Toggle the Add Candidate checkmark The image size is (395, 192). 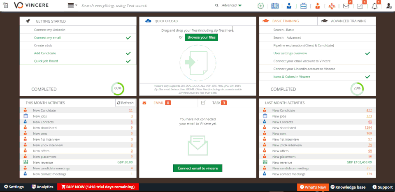[x=128, y=53]
